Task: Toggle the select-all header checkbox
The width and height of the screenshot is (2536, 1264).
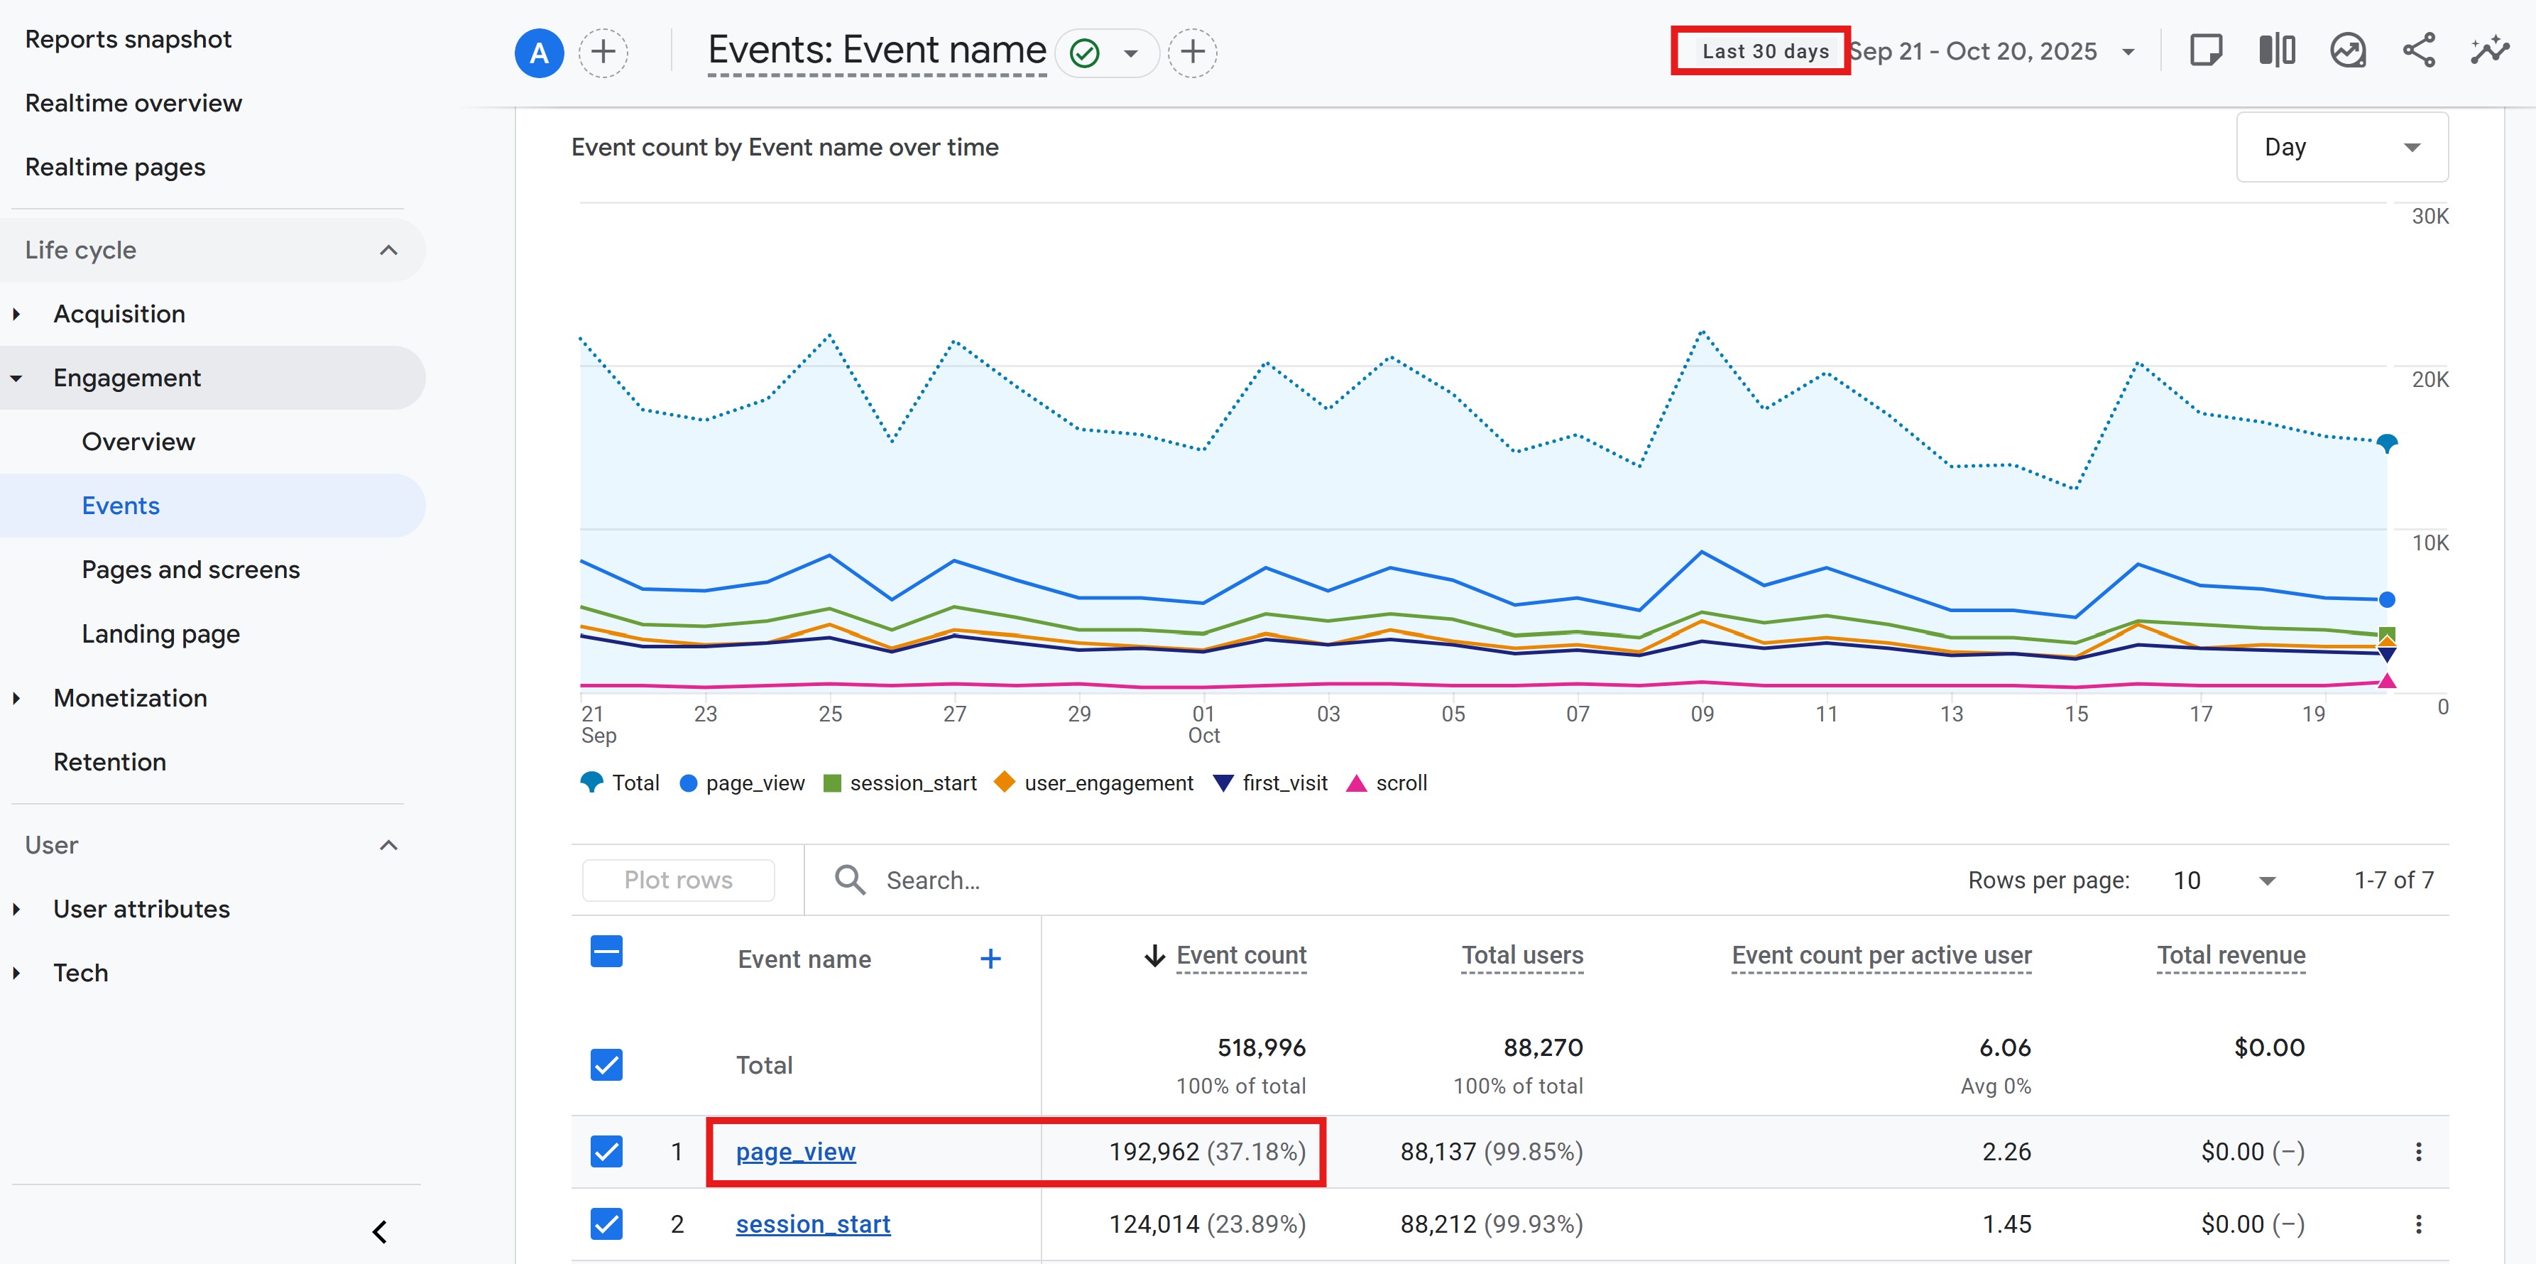Action: (x=606, y=952)
